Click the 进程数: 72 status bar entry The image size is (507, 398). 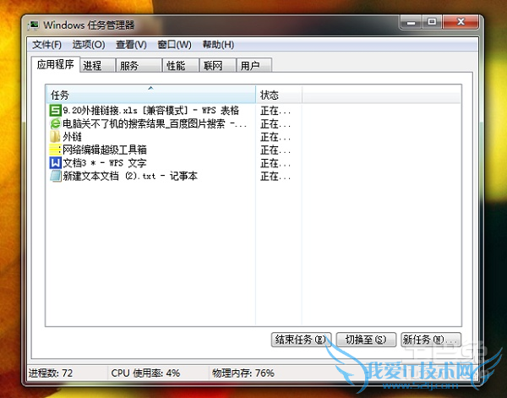coord(51,373)
